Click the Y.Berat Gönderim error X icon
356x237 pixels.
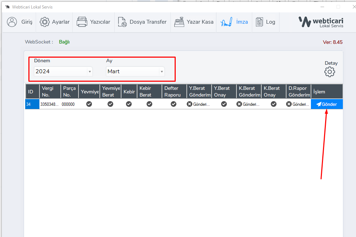[x=190, y=104]
